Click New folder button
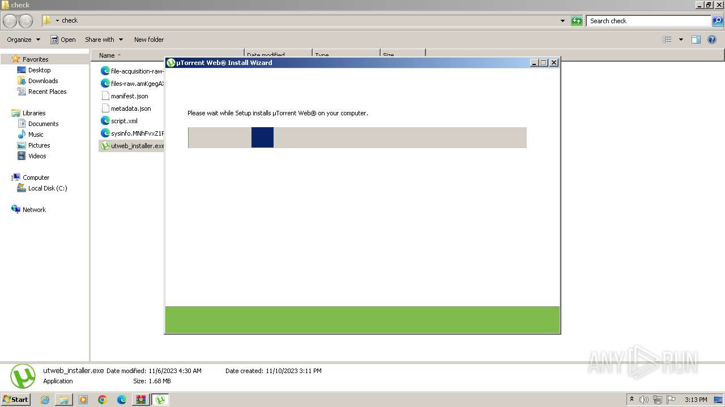 pyautogui.click(x=149, y=40)
